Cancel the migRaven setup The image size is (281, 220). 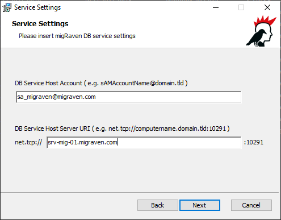251,205
